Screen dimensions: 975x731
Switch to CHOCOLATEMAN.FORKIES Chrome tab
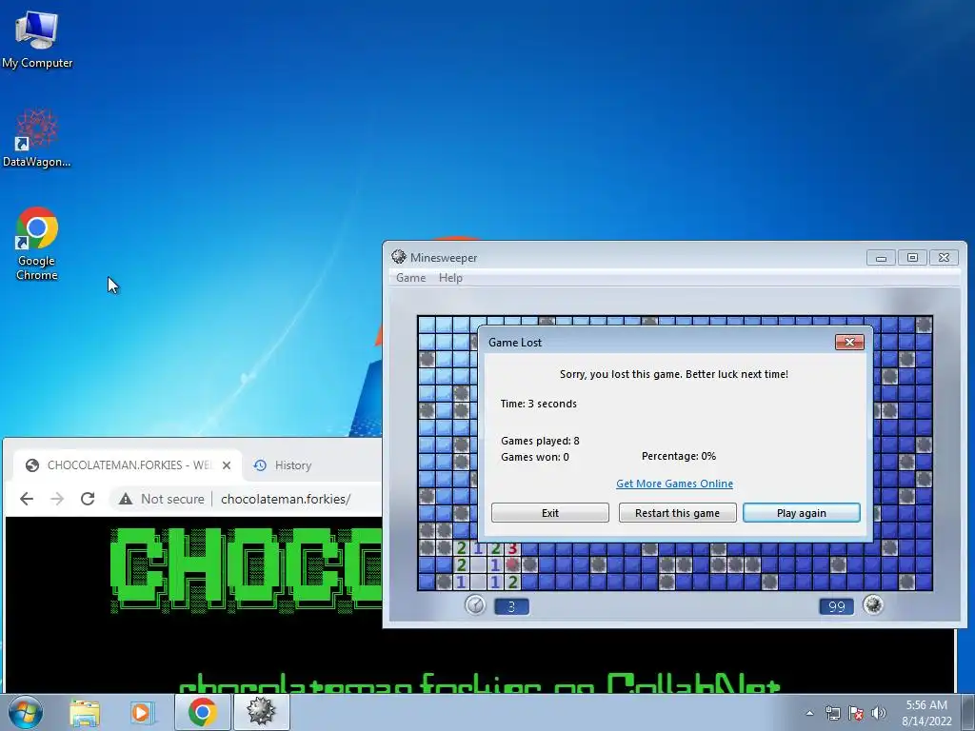point(129,464)
